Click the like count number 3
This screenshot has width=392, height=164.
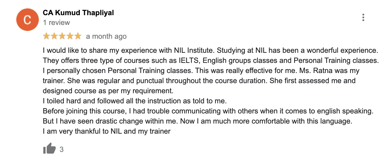[x=62, y=149]
